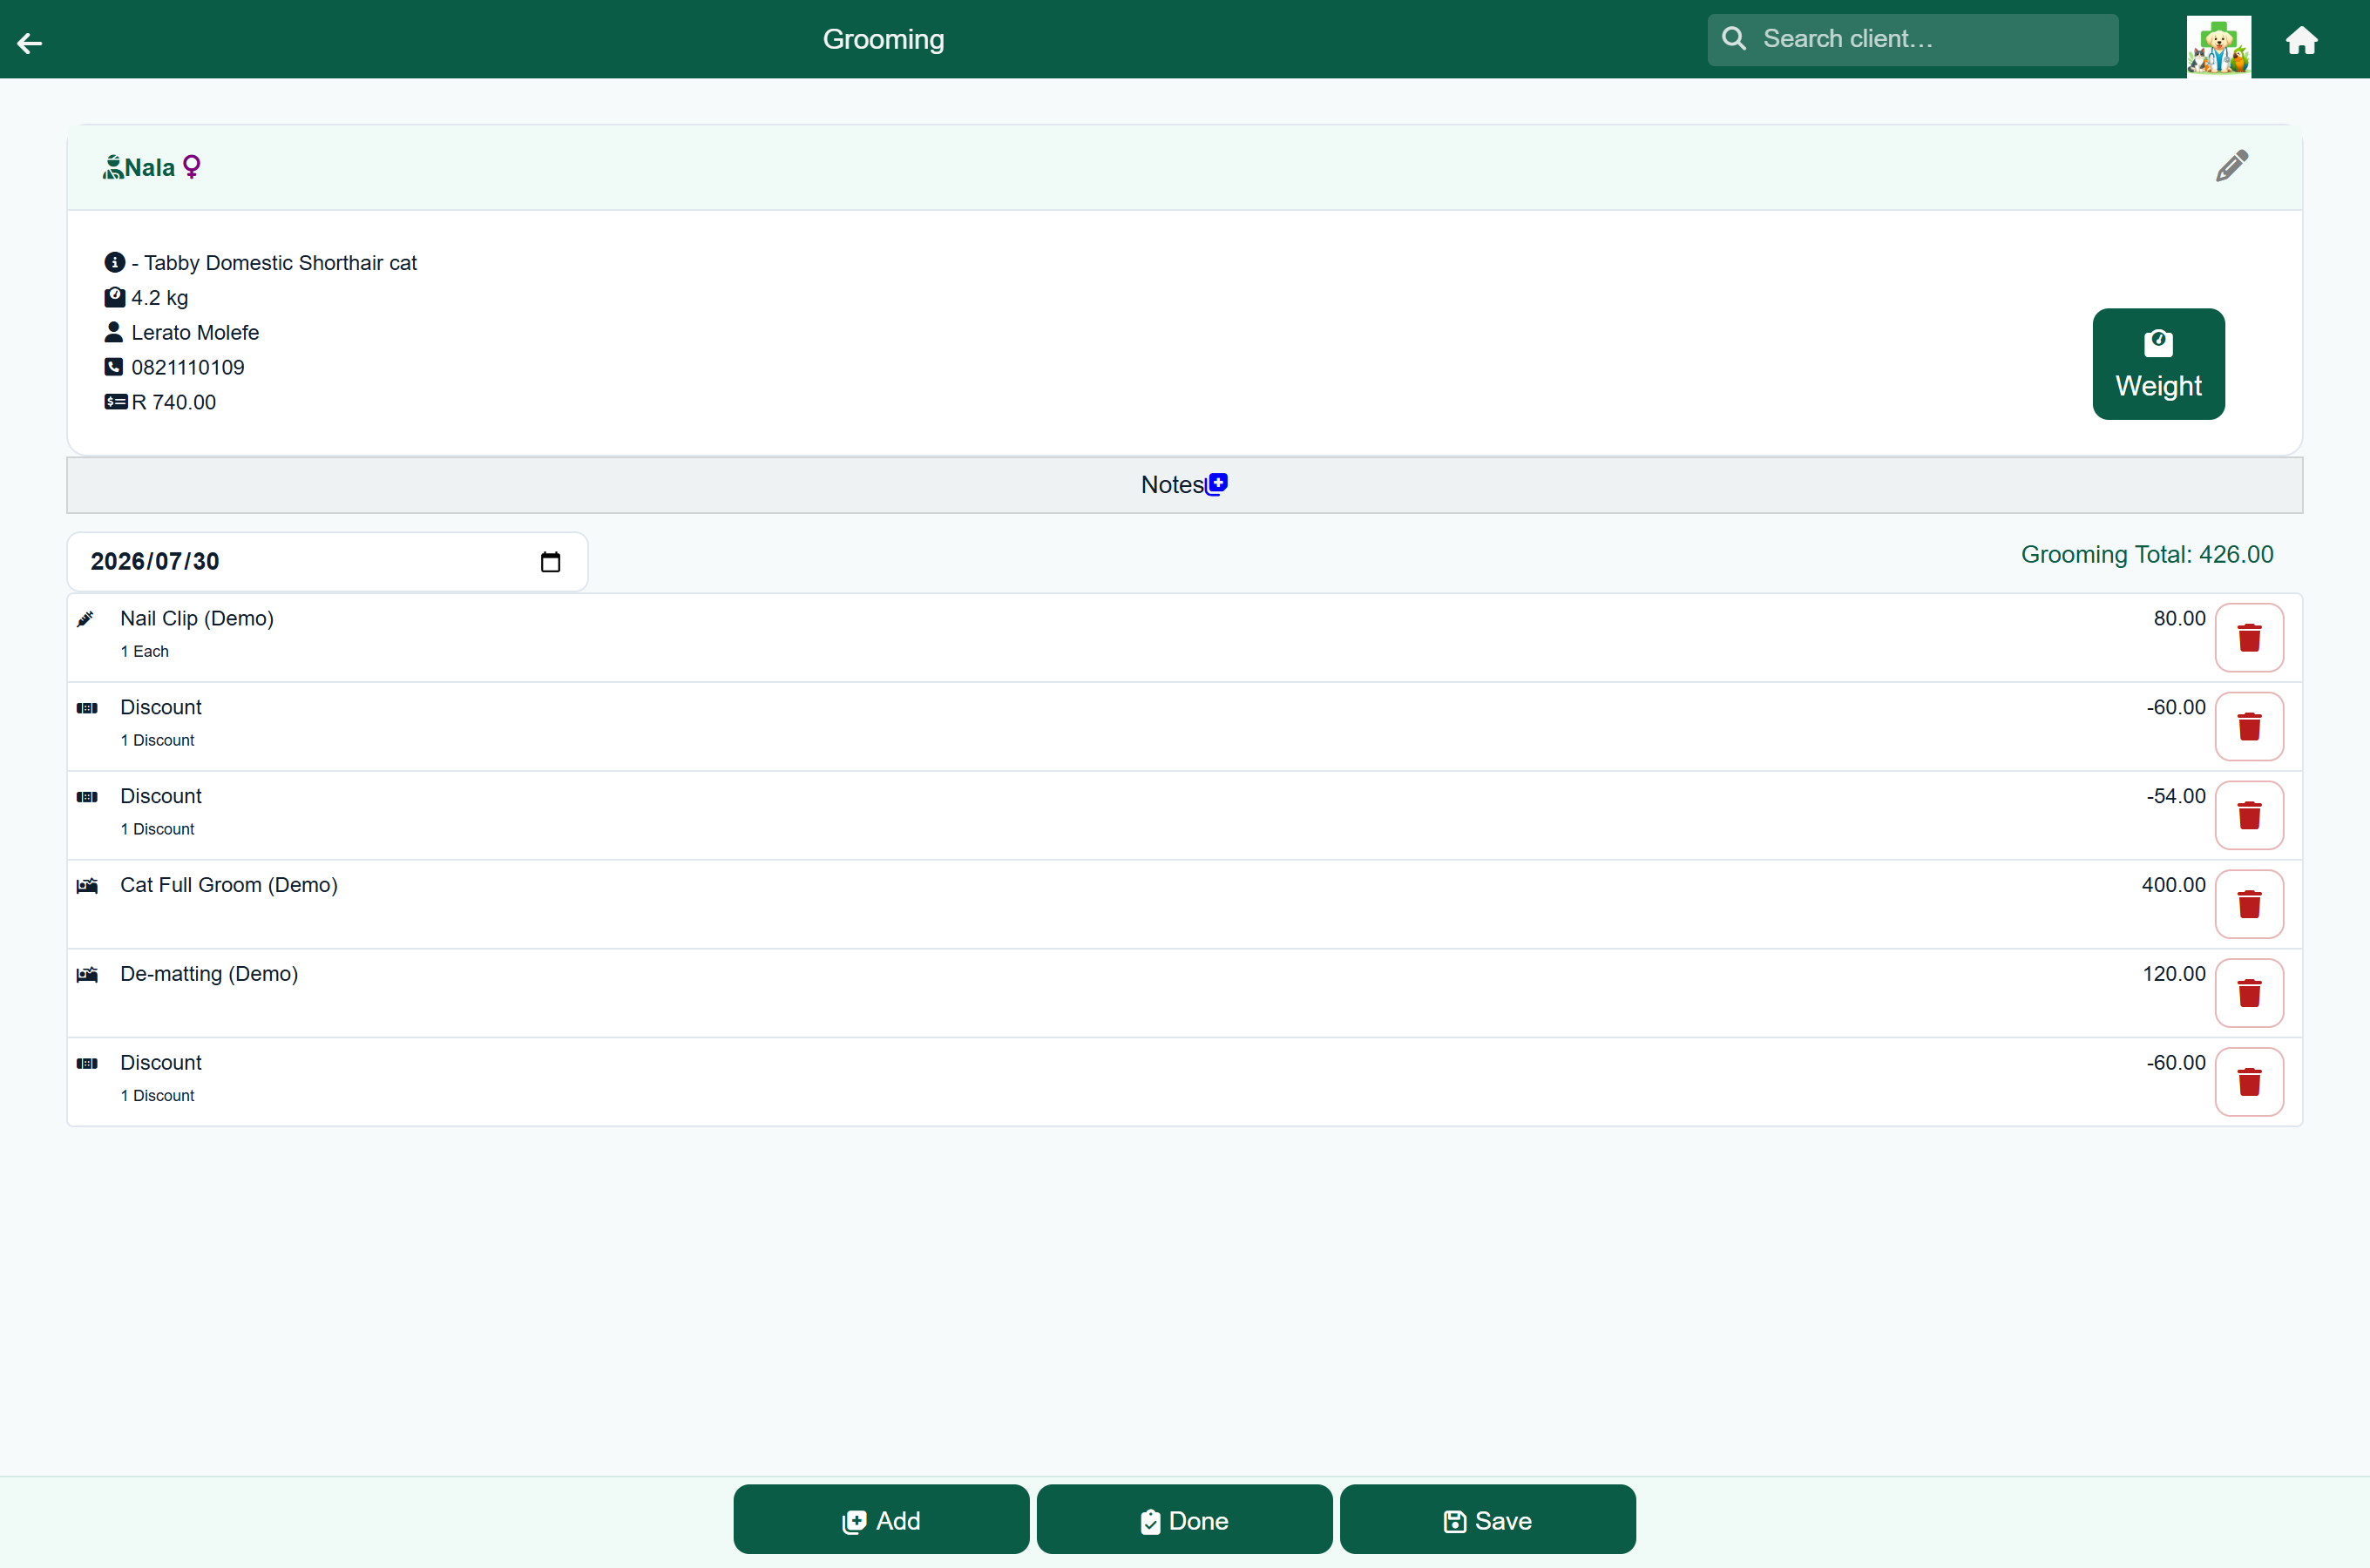The width and height of the screenshot is (2370, 1568).
Task: Focus the Search client field
Action: [1912, 39]
